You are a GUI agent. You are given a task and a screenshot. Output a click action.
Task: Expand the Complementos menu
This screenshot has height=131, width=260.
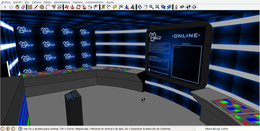pyautogui.click(x=94, y=2)
